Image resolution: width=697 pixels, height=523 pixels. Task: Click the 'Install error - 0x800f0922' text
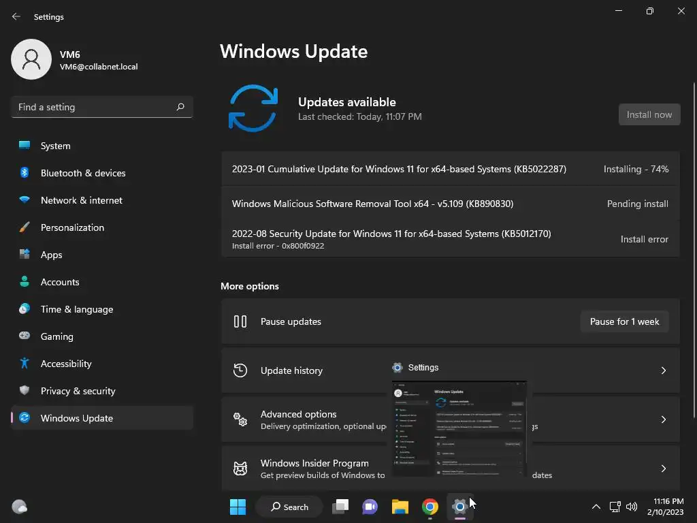(278, 246)
